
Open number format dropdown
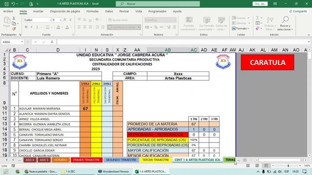click(175, 20)
